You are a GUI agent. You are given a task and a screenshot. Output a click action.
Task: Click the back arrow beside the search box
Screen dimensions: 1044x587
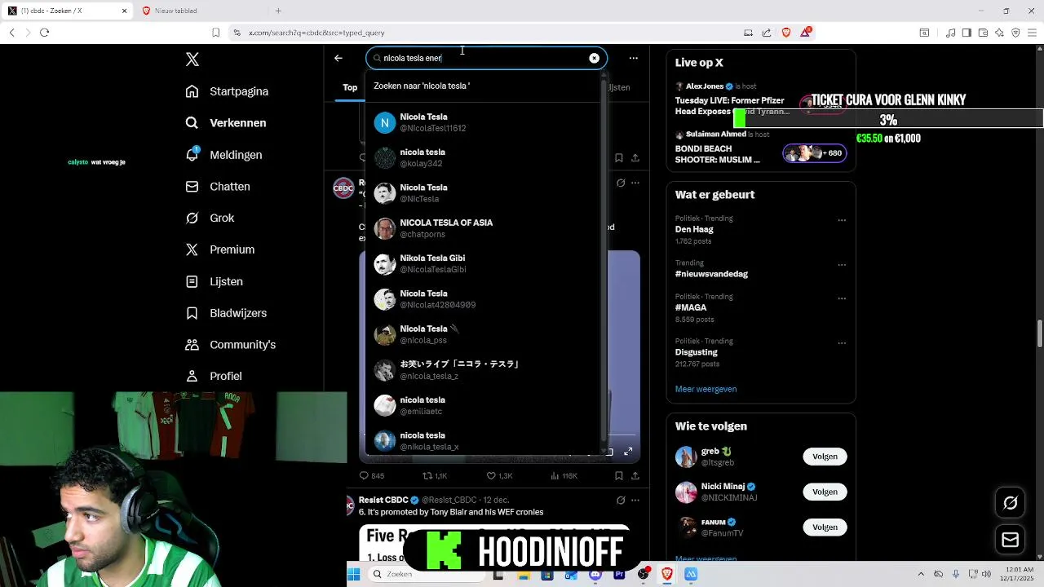pos(338,58)
